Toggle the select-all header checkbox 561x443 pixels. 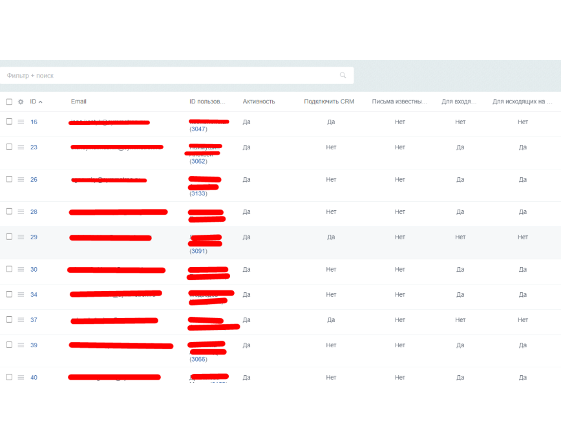(x=9, y=102)
